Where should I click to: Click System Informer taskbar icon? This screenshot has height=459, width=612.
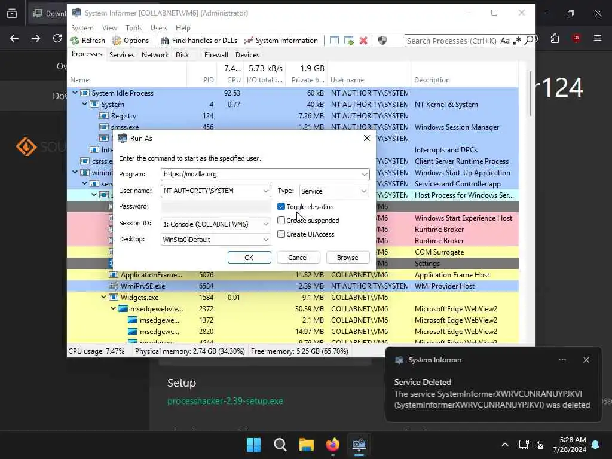click(359, 445)
